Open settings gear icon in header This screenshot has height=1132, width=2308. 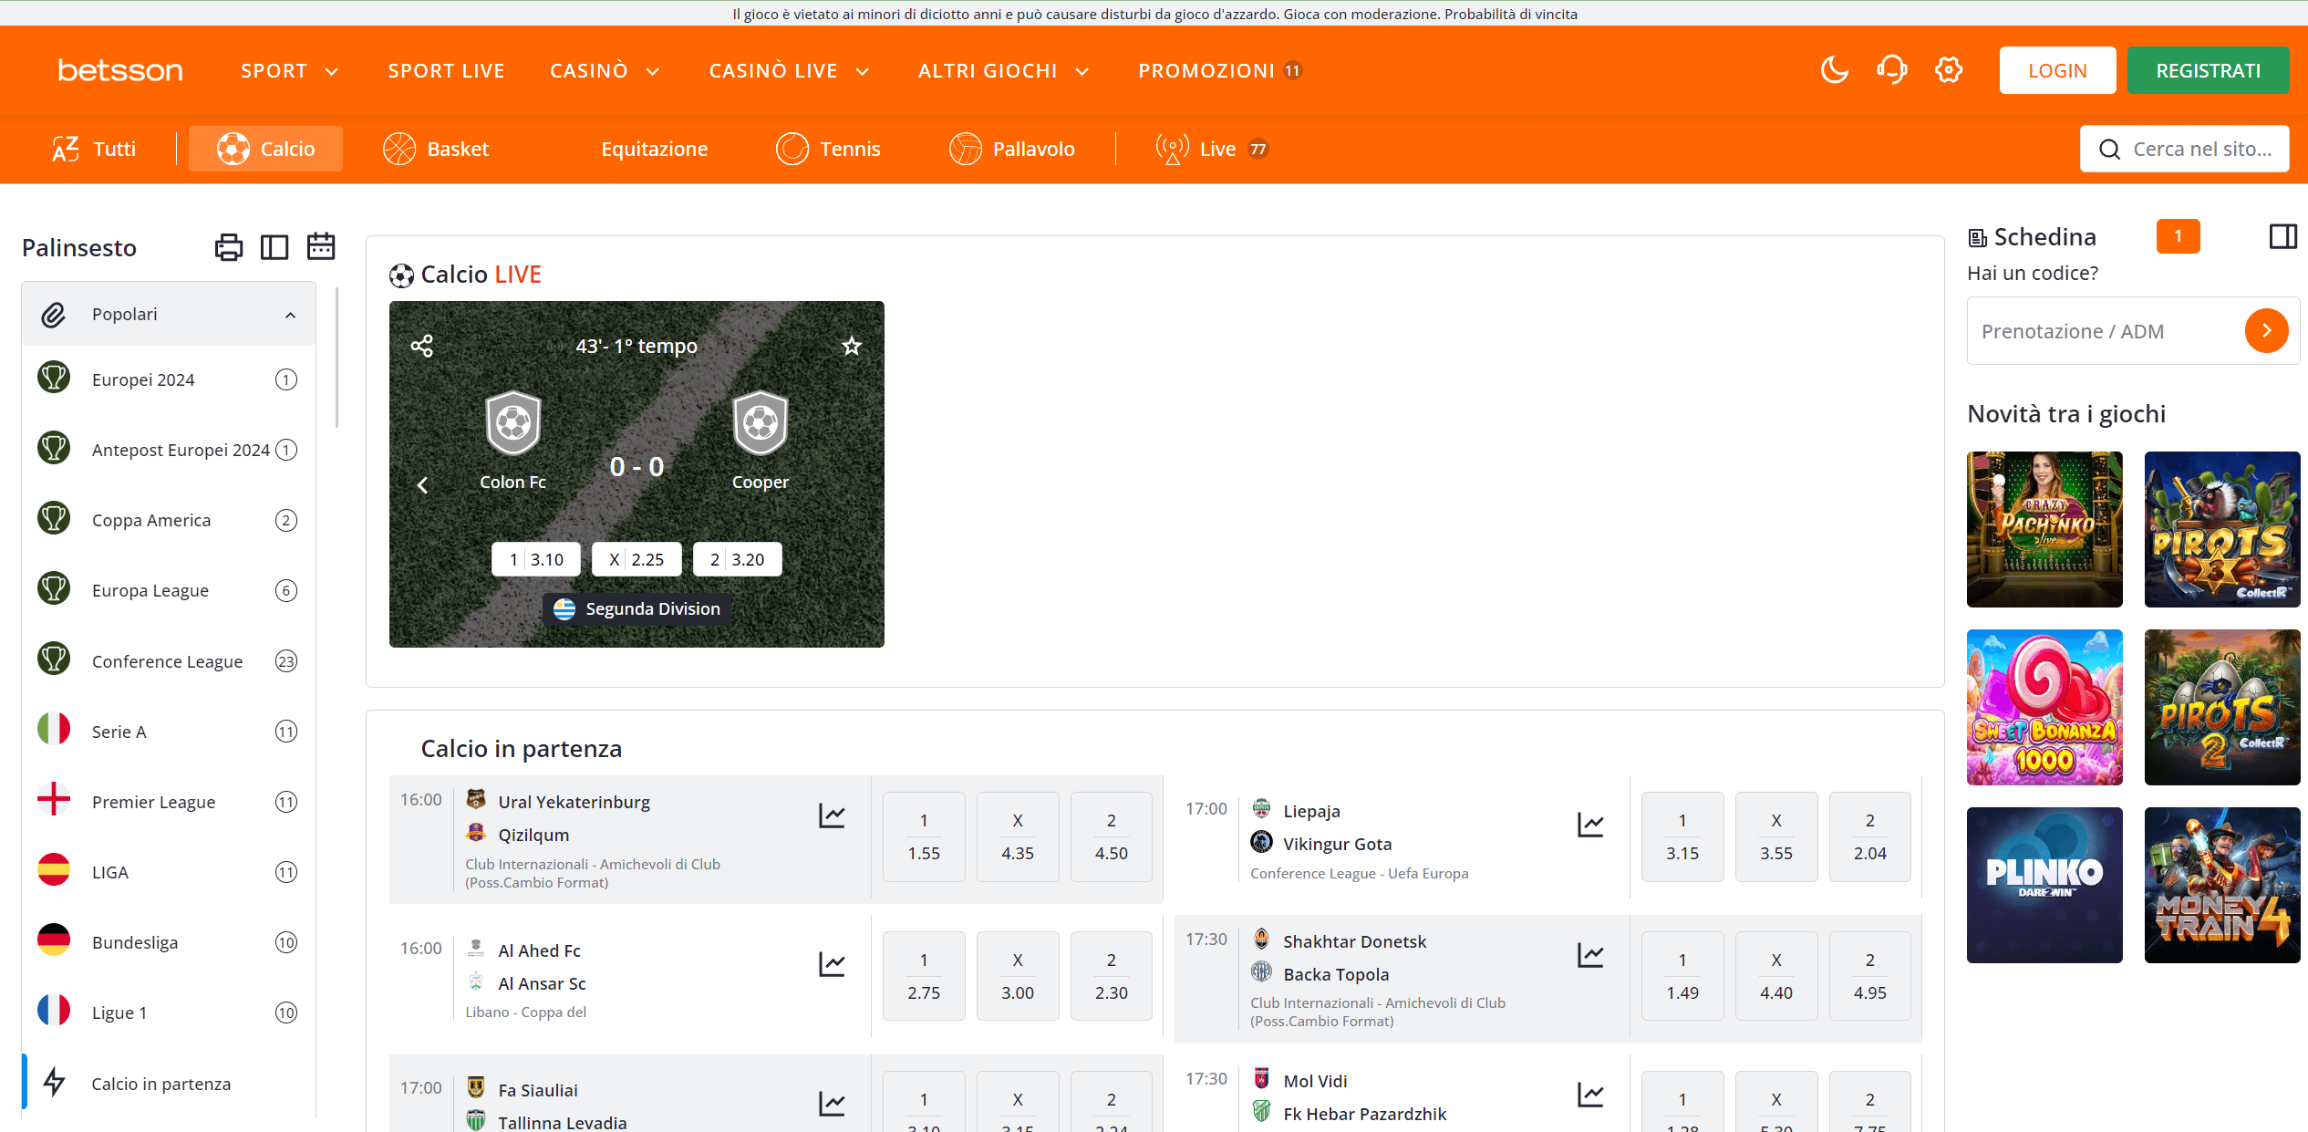1949,70
